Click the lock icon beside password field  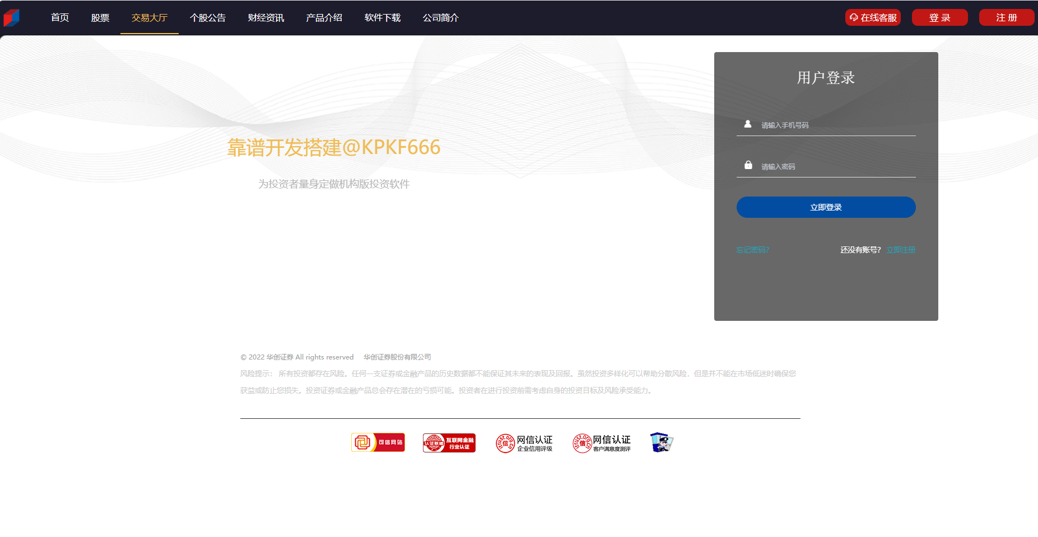coord(748,165)
